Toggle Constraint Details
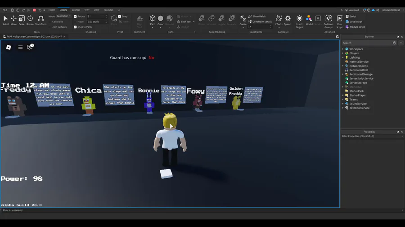This screenshot has width=405, height=227. tap(260, 22)
